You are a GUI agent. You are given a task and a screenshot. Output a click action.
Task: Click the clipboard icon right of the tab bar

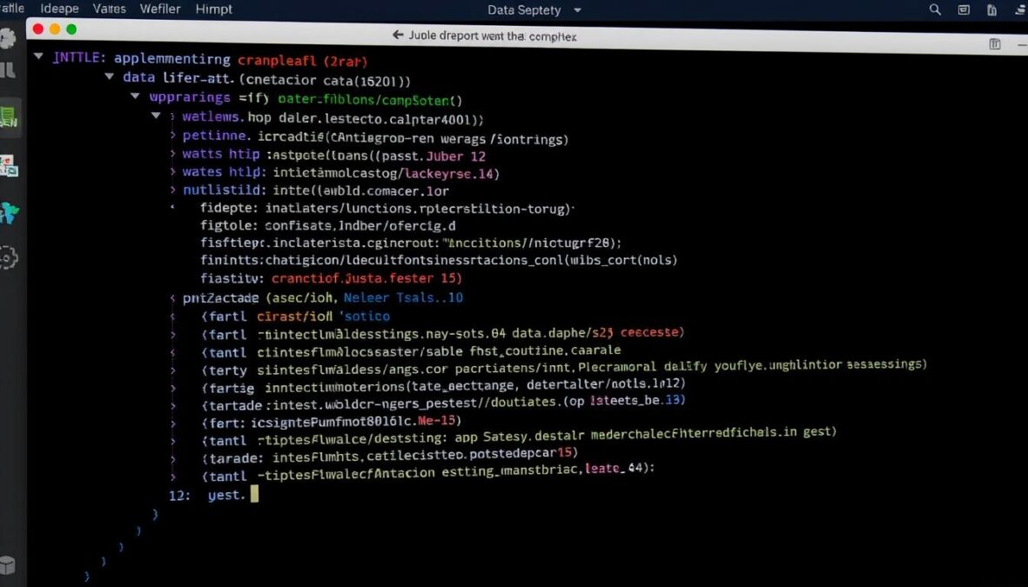point(995,43)
